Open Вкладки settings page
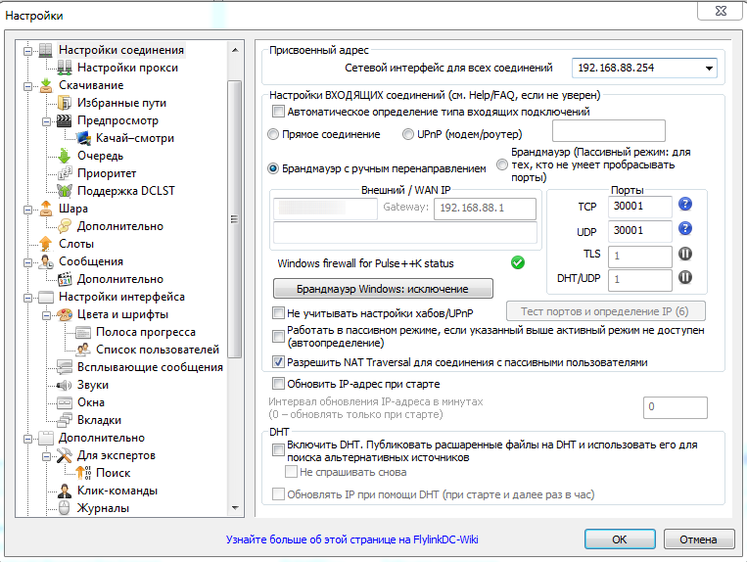 (99, 420)
